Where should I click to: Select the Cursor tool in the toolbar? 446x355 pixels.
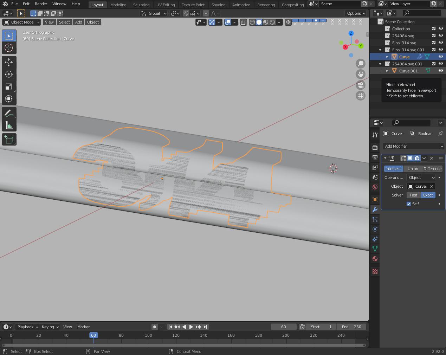coord(9,48)
